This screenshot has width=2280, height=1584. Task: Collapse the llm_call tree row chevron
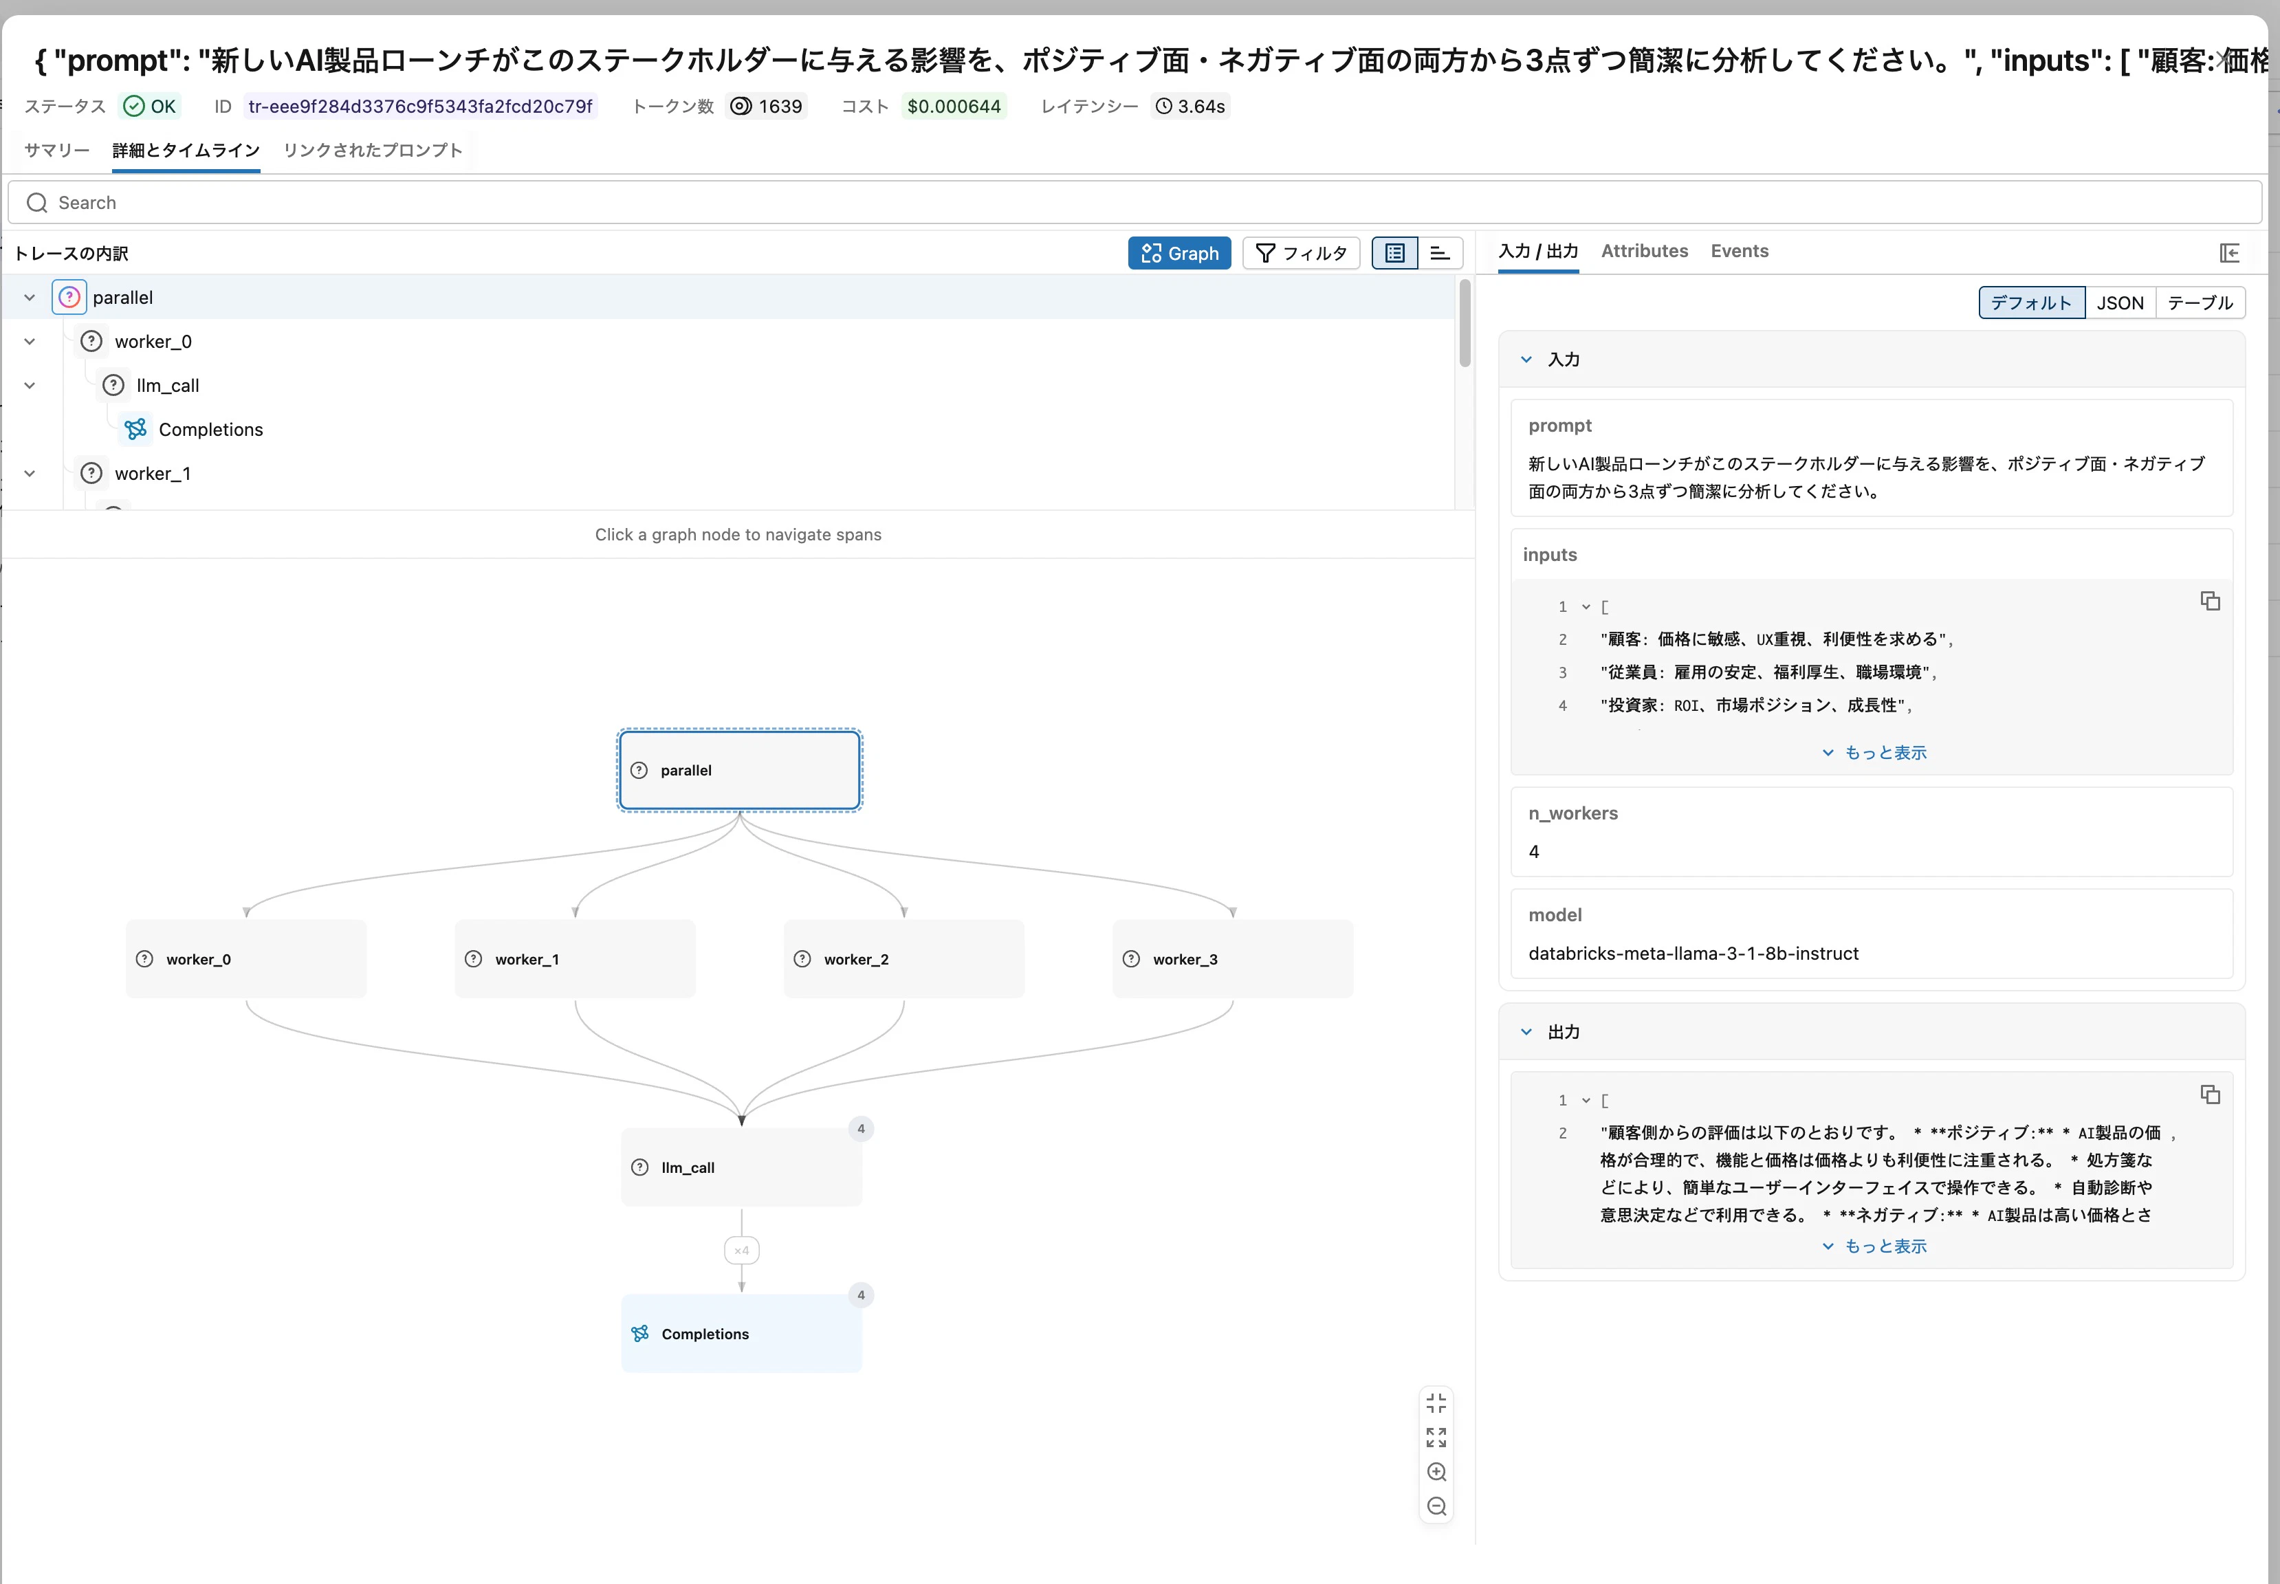30,385
